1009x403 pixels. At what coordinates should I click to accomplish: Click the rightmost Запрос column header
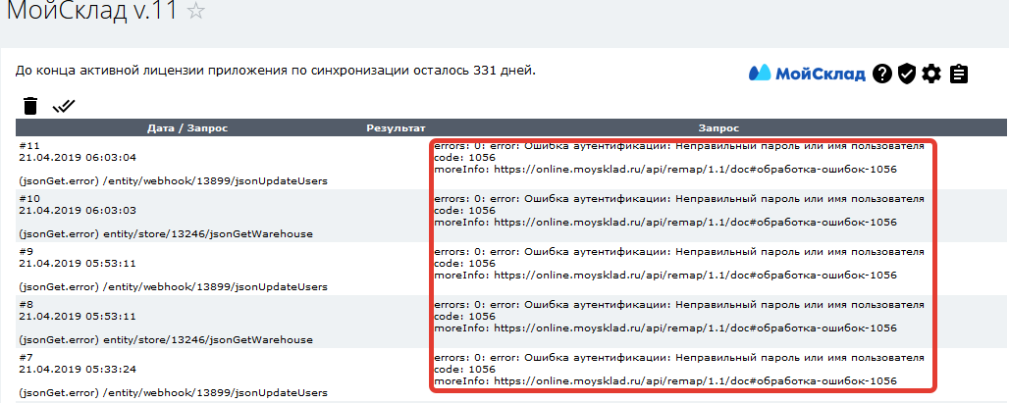click(x=718, y=127)
